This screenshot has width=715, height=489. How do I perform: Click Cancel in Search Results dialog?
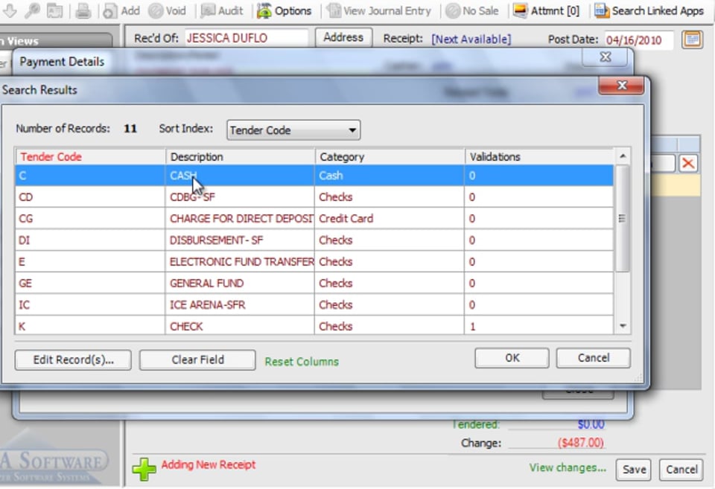pos(594,358)
